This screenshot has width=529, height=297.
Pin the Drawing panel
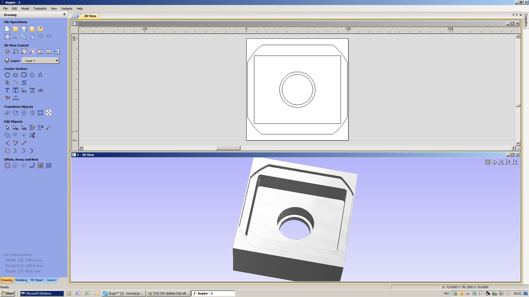64,14
